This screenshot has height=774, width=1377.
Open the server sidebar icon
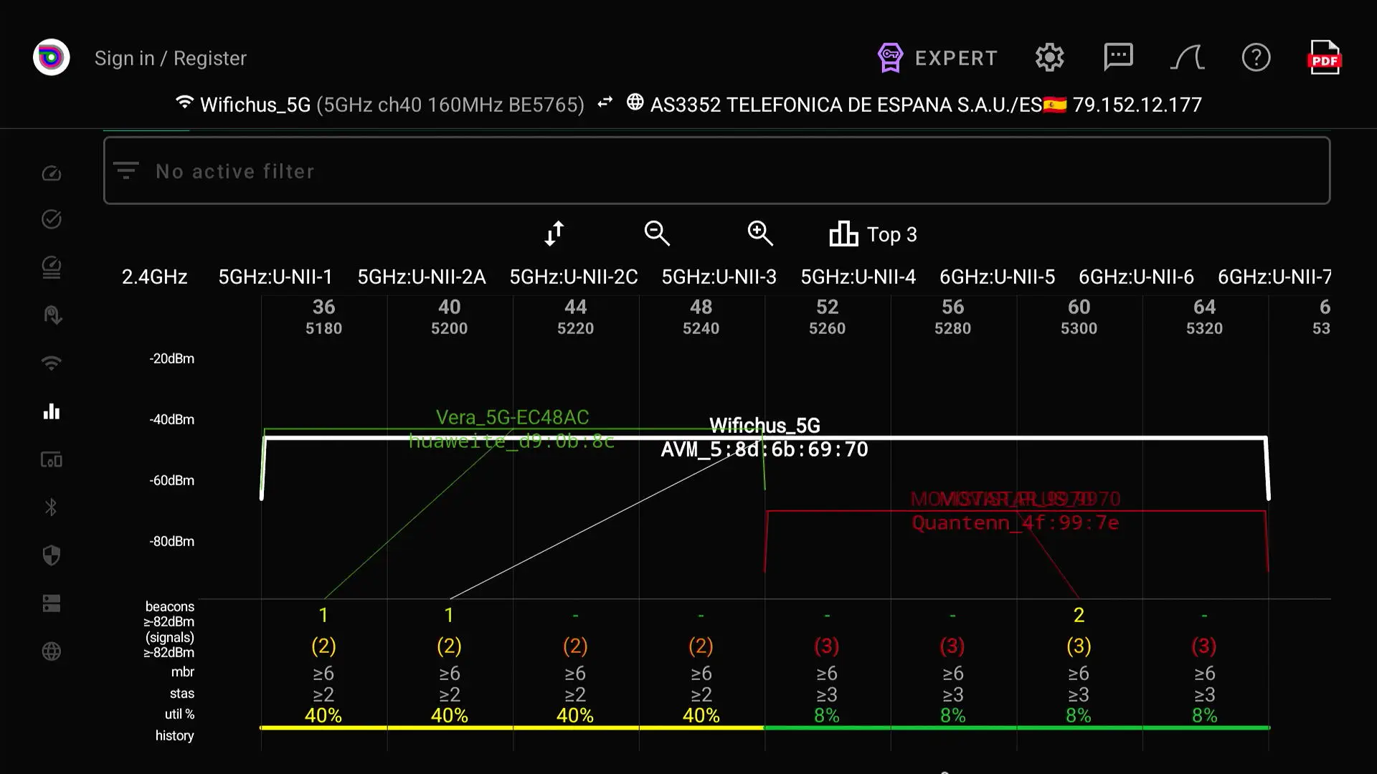[51, 603]
